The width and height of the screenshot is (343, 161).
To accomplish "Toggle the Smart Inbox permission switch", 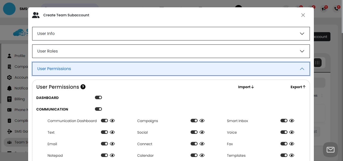I will [x=284, y=121].
